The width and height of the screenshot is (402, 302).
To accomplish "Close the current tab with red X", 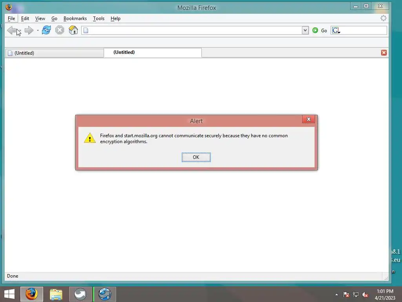I will click(x=384, y=53).
